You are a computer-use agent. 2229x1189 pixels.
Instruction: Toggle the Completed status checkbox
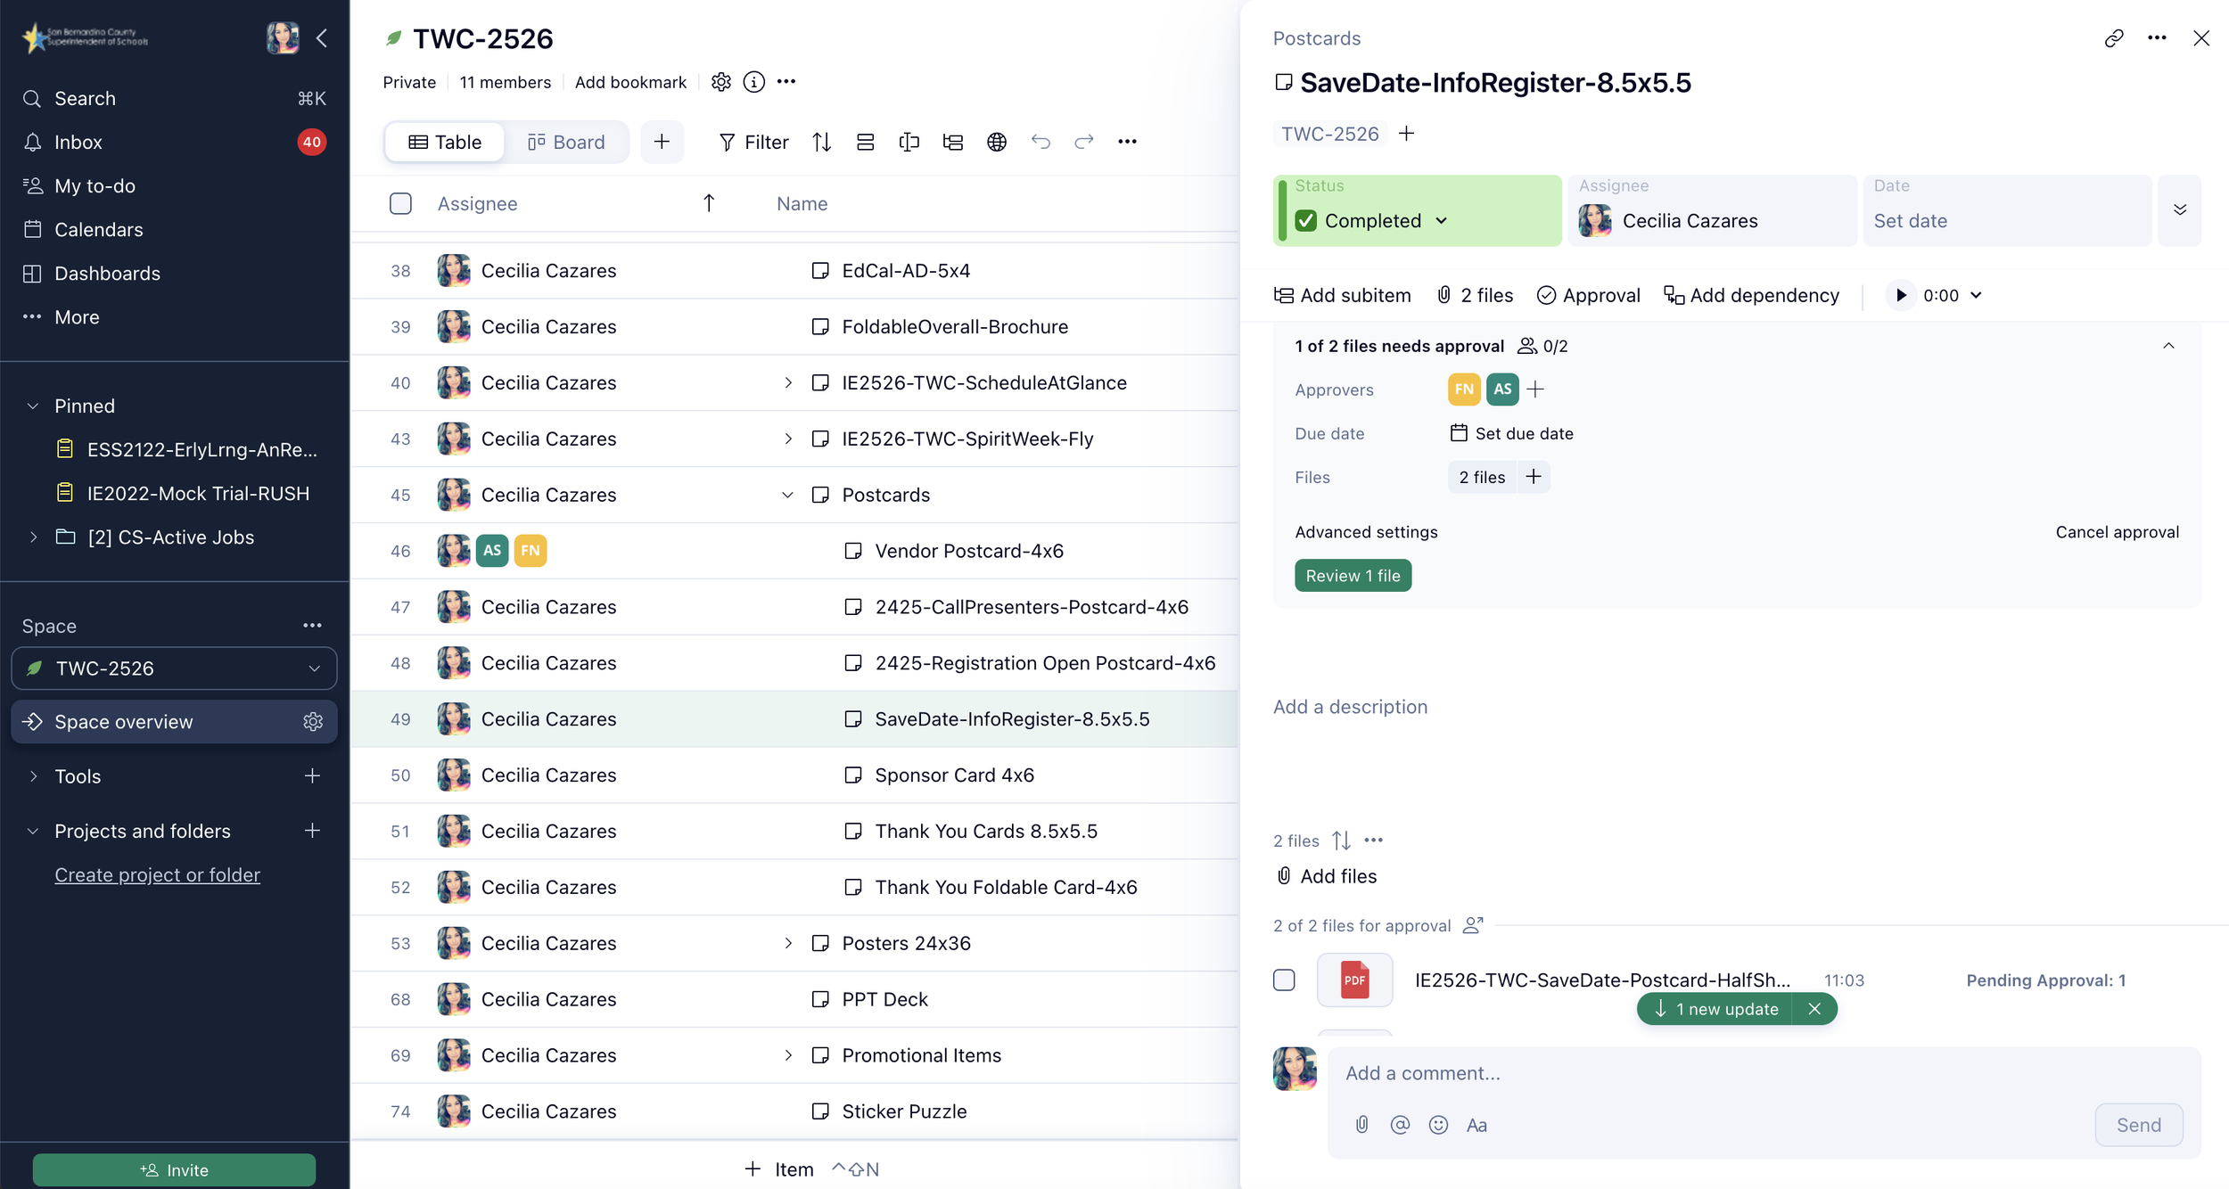click(1306, 220)
